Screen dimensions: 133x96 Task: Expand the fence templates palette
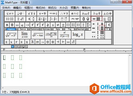coord(10,19)
